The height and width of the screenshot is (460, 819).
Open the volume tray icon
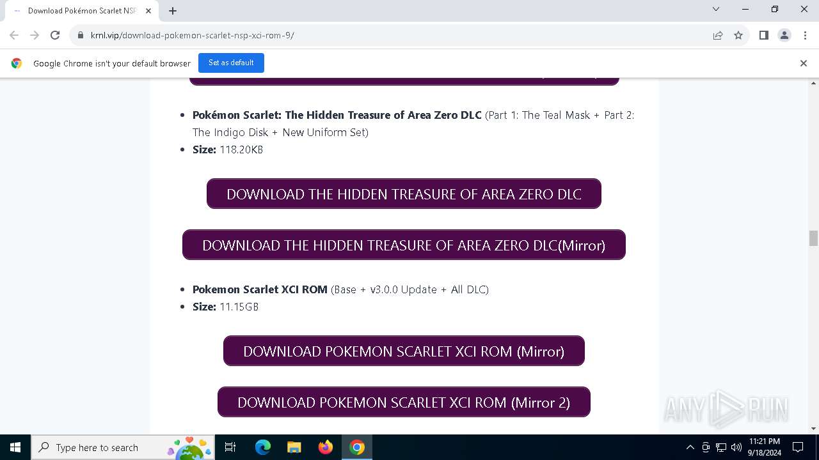click(736, 447)
